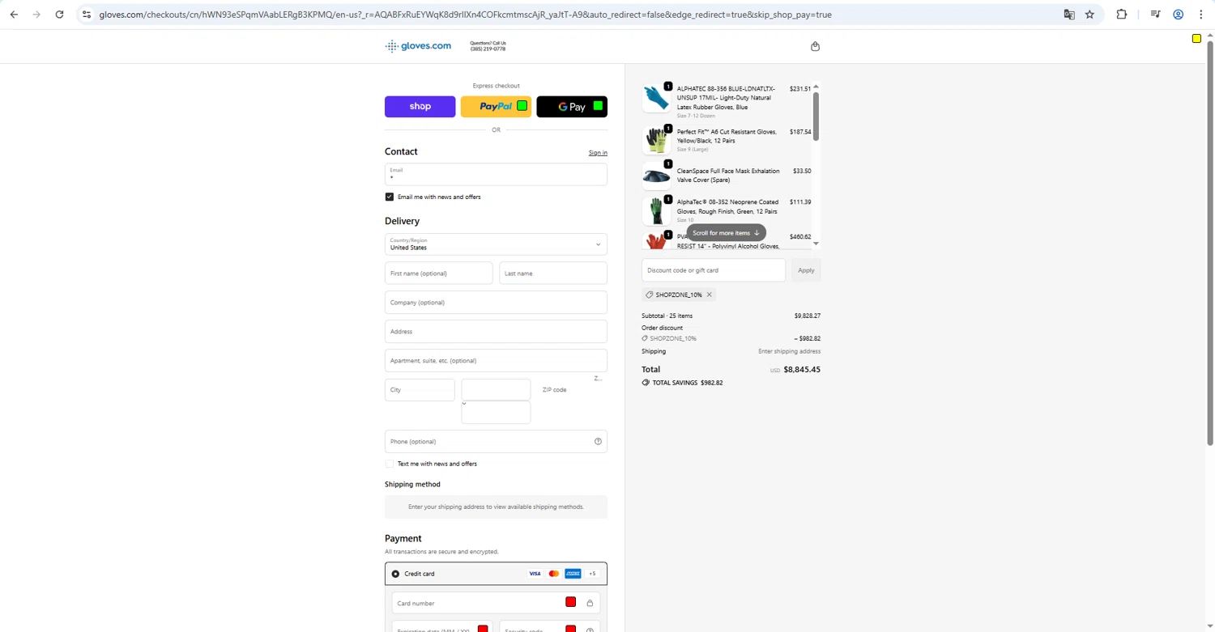Click the Perfect Fit yellow glove thumbnail
Screen dimensions: 1215x632
(x=656, y=140)
